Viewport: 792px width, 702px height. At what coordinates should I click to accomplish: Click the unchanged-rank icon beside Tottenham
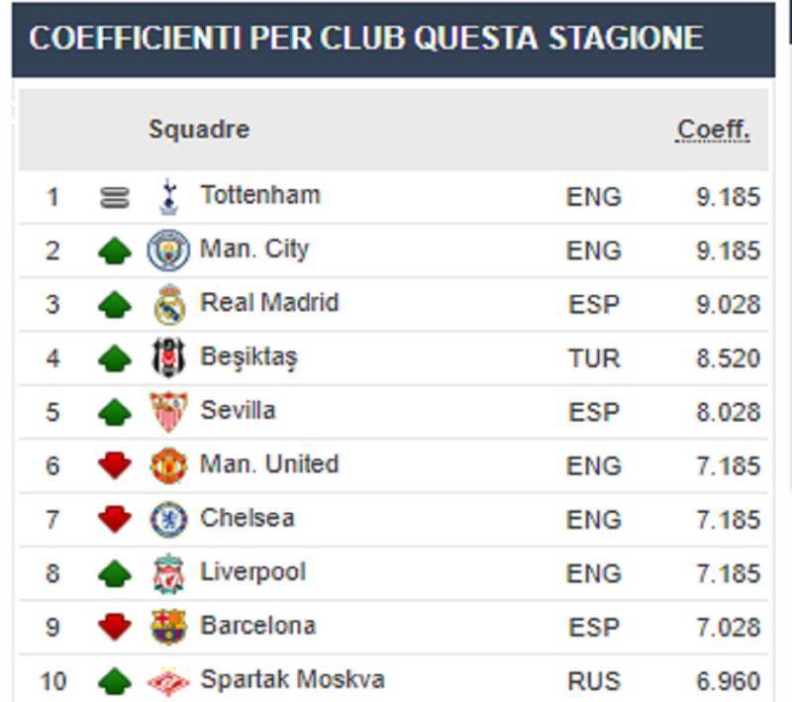(115, 198)
